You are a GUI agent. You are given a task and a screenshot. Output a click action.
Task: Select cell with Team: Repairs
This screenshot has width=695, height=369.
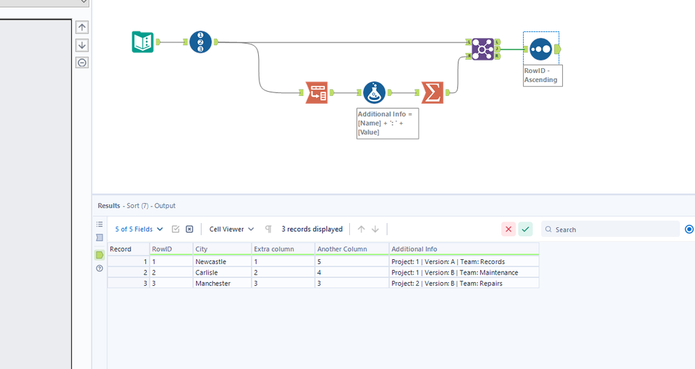click(463, 283)
